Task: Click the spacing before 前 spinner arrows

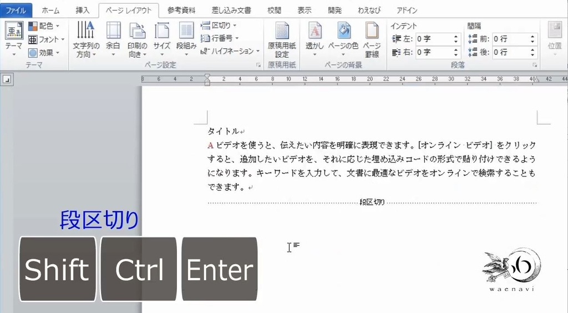Action: pyautogui.click(x=533, y=39)
